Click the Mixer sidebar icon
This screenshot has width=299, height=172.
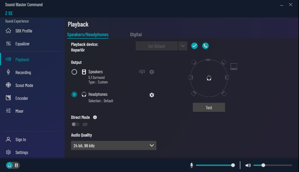[x=8, y=111]
